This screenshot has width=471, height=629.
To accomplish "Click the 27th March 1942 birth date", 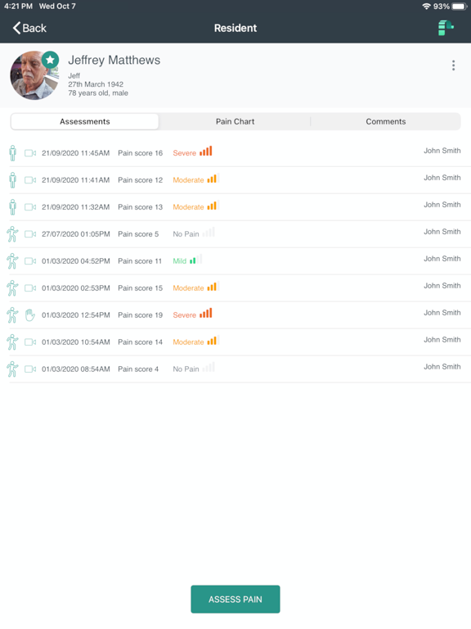I will coord(96,84).
